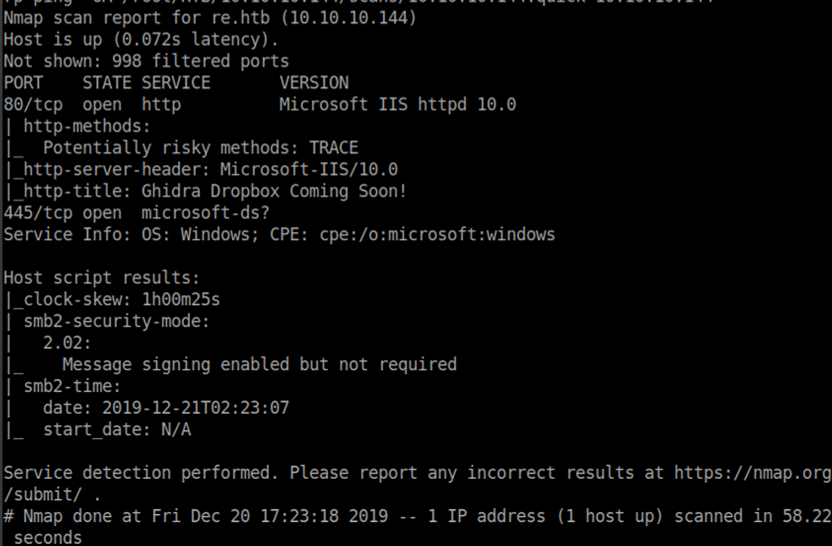Click the Host script results: heading
Viewport: 832px width, 546px height.
(x=101, y=278)
